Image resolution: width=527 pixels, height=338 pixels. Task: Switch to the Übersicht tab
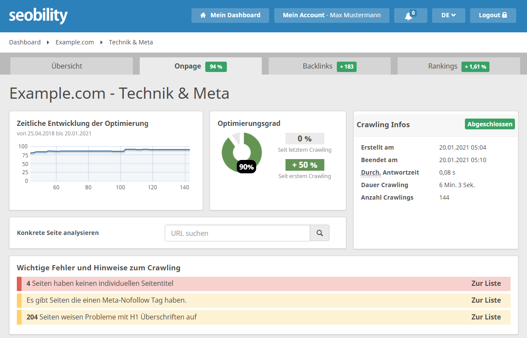67,66
